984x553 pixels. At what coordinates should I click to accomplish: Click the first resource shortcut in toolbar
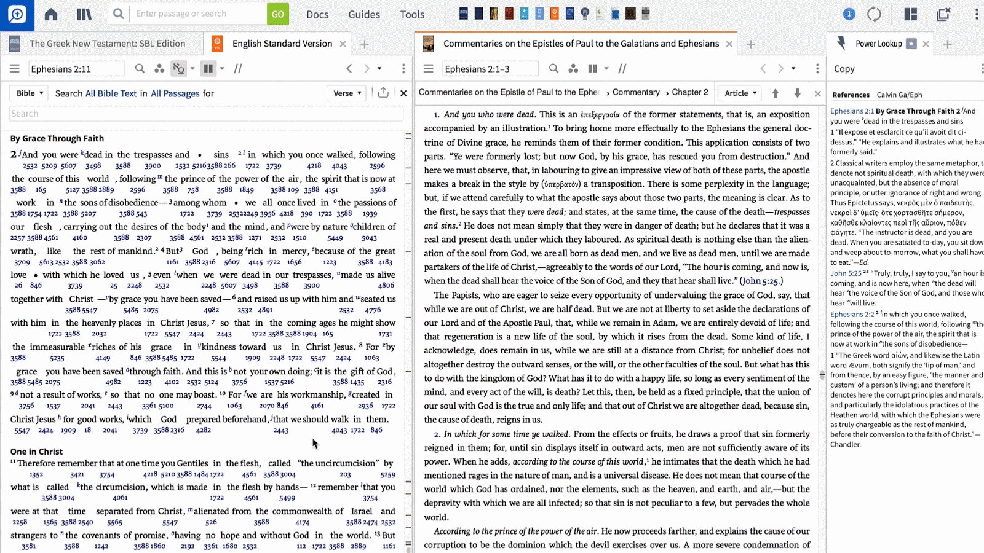(x=464, y=13)
